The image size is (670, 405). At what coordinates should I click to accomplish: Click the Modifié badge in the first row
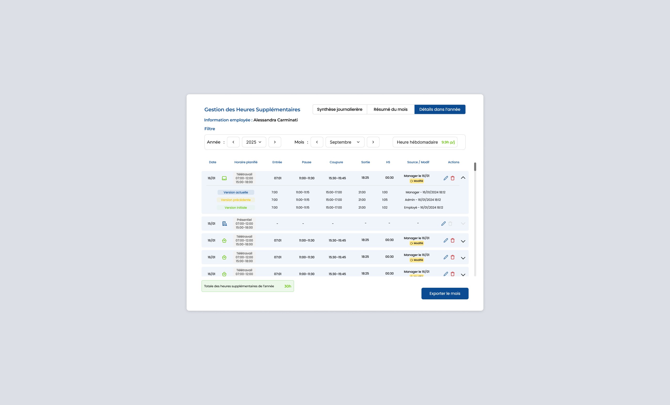tap(417, 181)
